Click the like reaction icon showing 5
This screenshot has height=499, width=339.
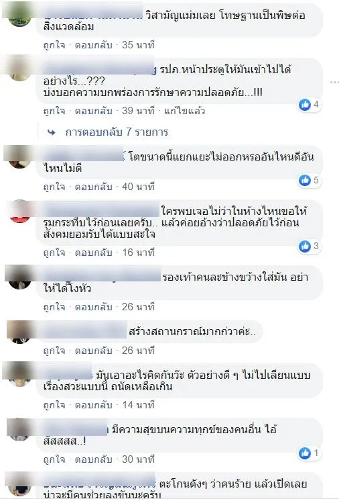tap(305, 180)
